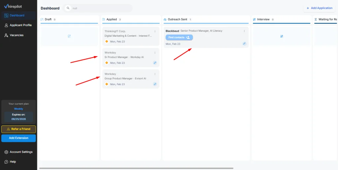Click the hirepilot logo

pyautogui.click(x=13, y=7)
